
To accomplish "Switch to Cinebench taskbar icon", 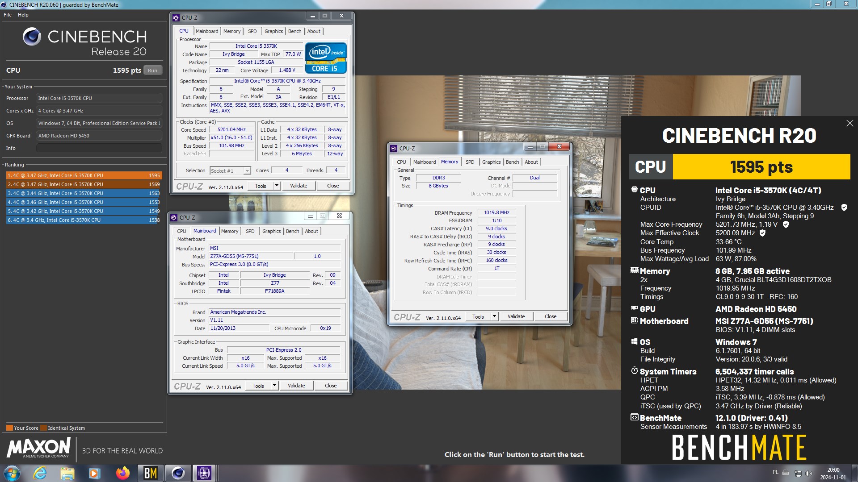I will 178,473.
